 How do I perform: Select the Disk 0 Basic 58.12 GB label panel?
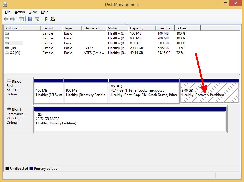point(19,91)
